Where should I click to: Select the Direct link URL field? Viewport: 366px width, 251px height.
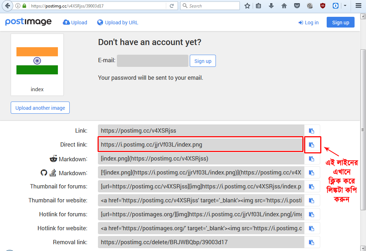(x=201, y=144)
